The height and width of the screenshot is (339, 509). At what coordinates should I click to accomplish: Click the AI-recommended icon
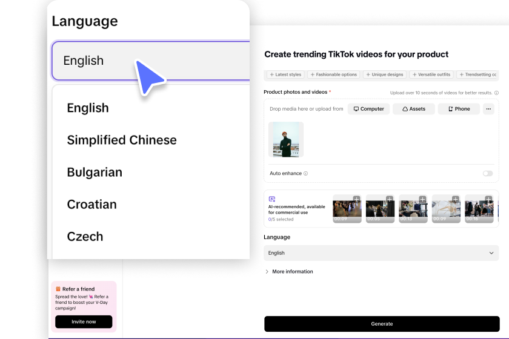click(x=272, y=199)
